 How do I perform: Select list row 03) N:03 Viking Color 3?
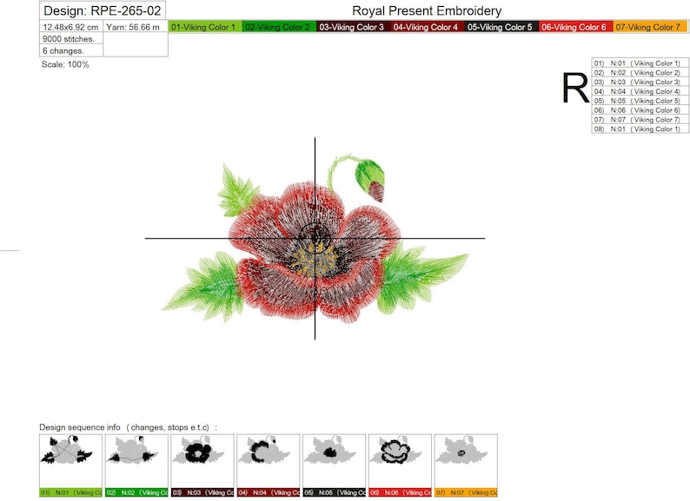640,82
